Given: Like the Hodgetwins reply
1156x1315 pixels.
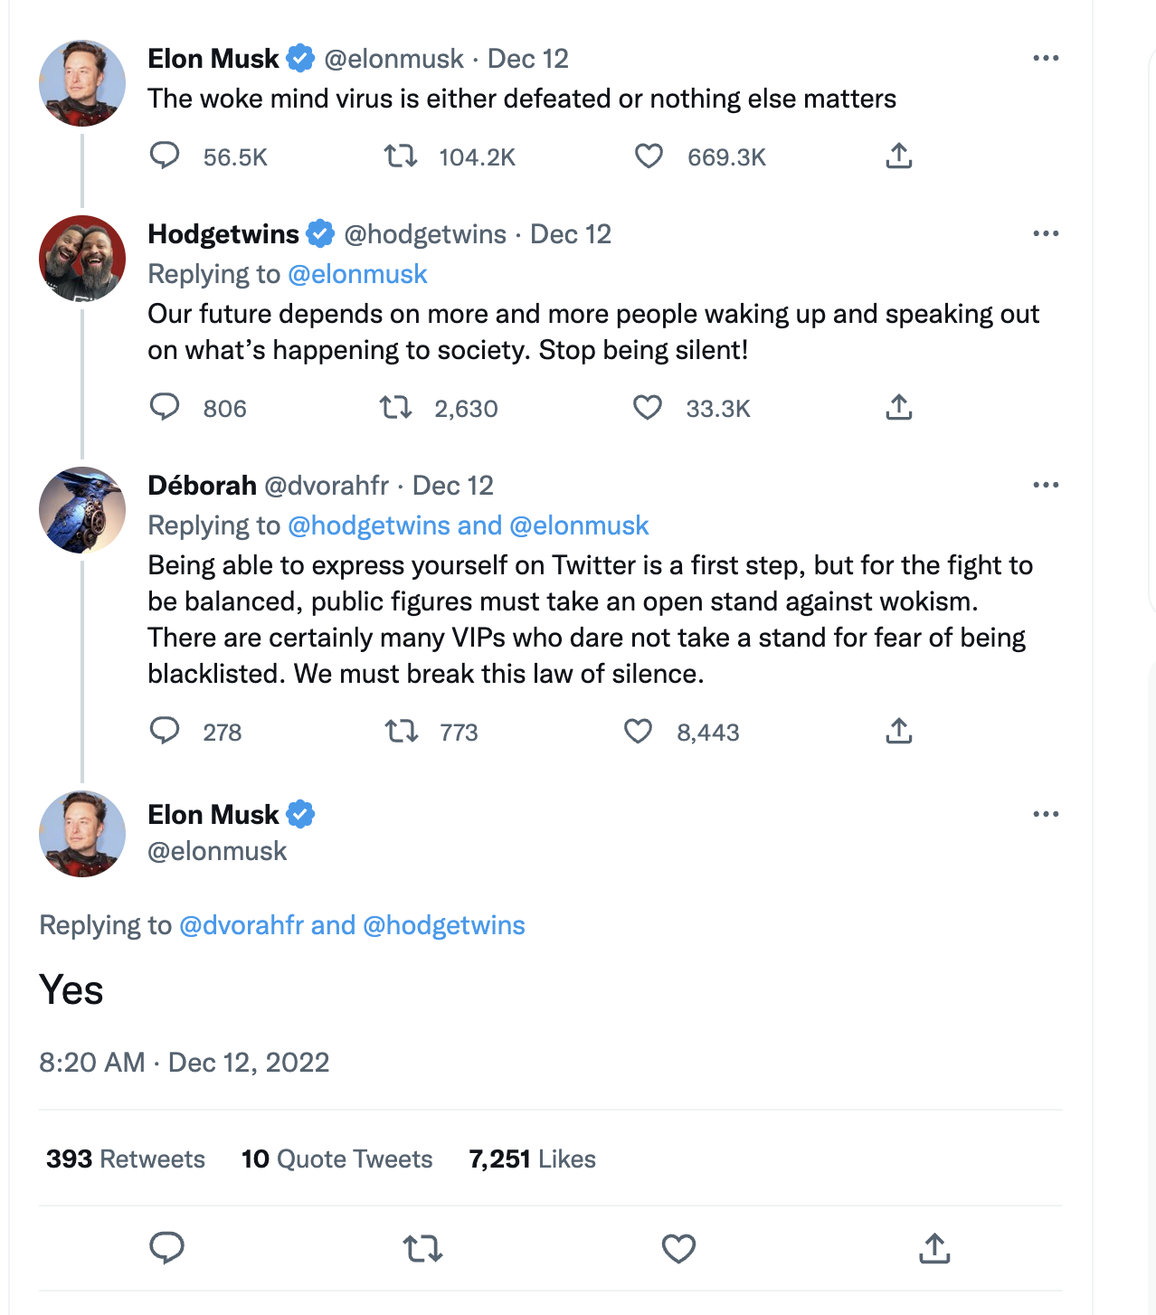Looking at the screenshot, I should [x=647, y=408].
